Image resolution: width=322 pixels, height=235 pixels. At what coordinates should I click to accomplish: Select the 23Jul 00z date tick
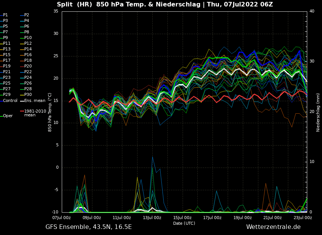(x=303, y=218)
